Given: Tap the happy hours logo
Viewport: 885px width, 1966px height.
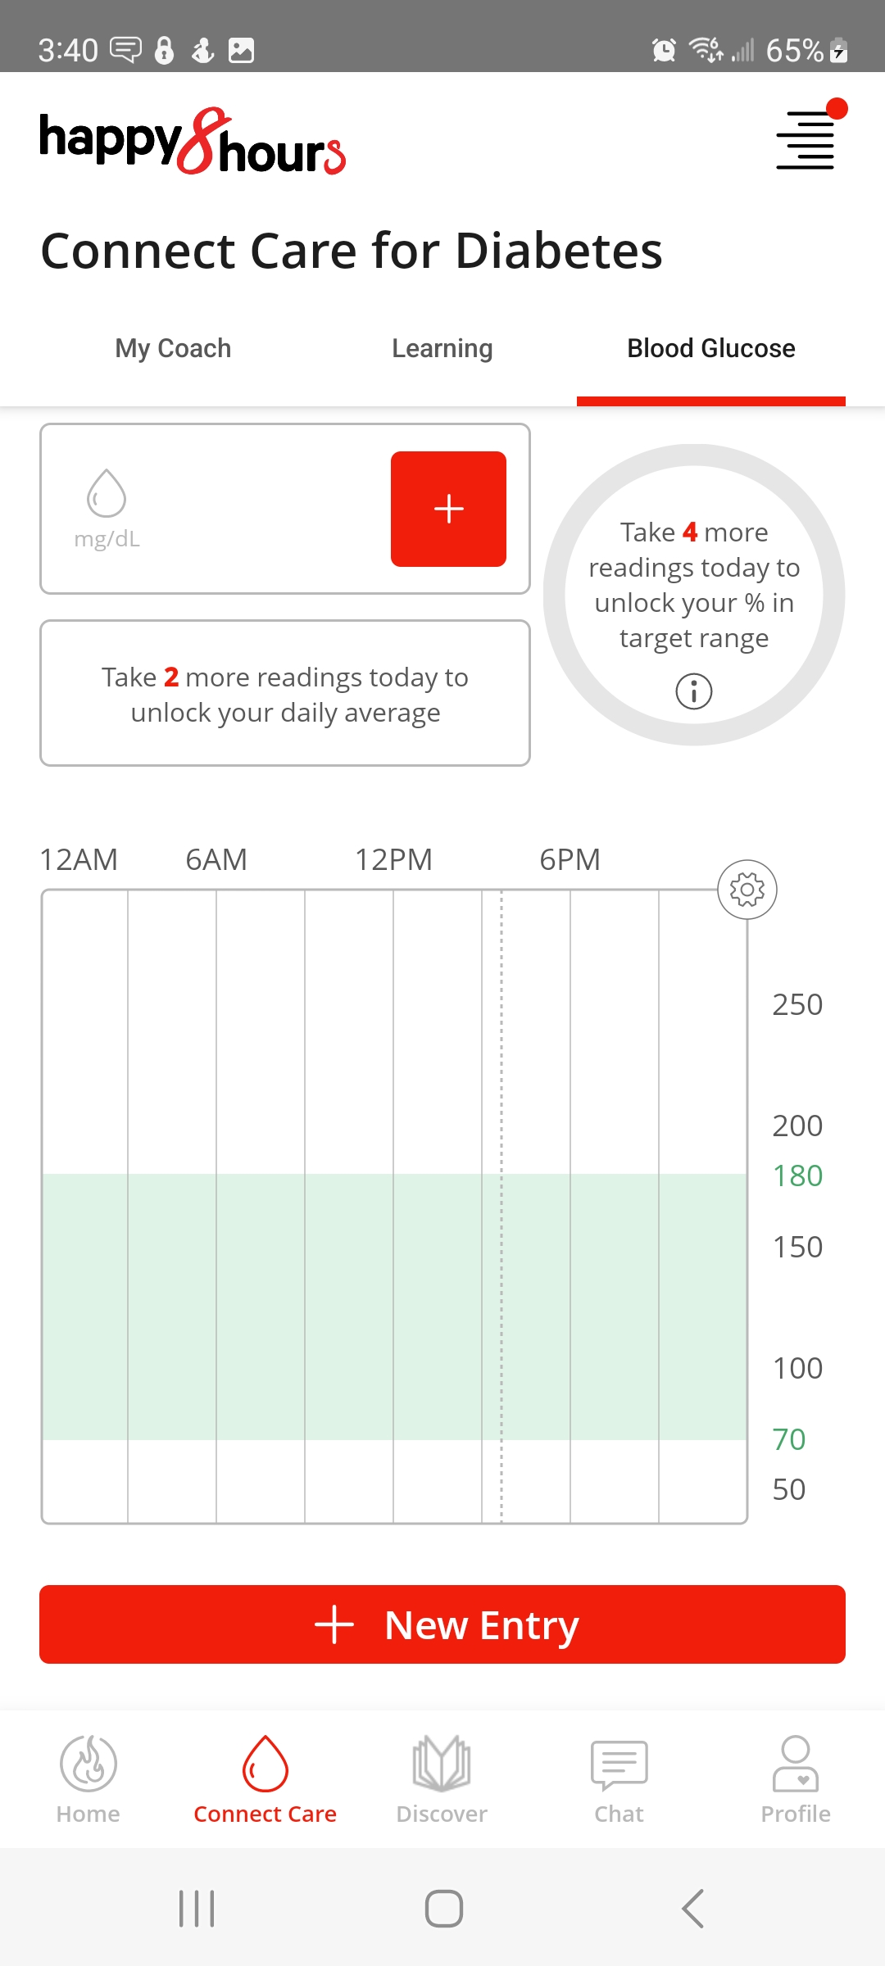Looking at the screenshot, I should [x=193, y=142].
